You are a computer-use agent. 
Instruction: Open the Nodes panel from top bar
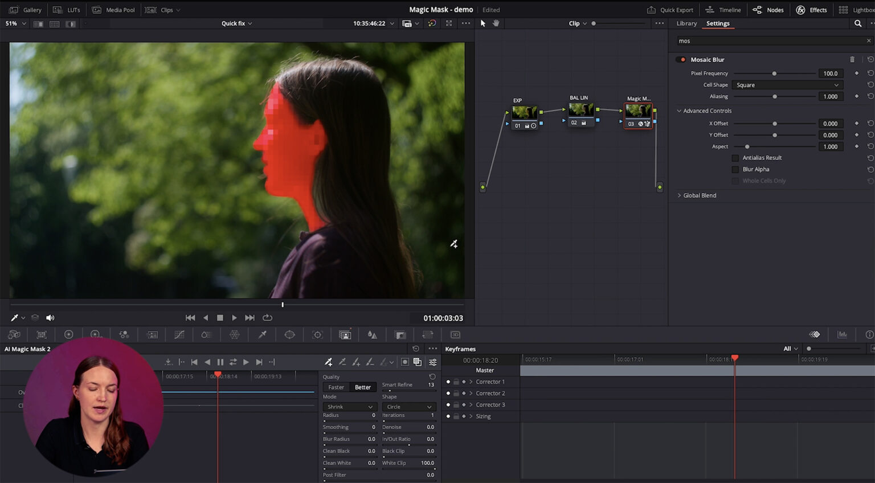(x=768, y=10)
